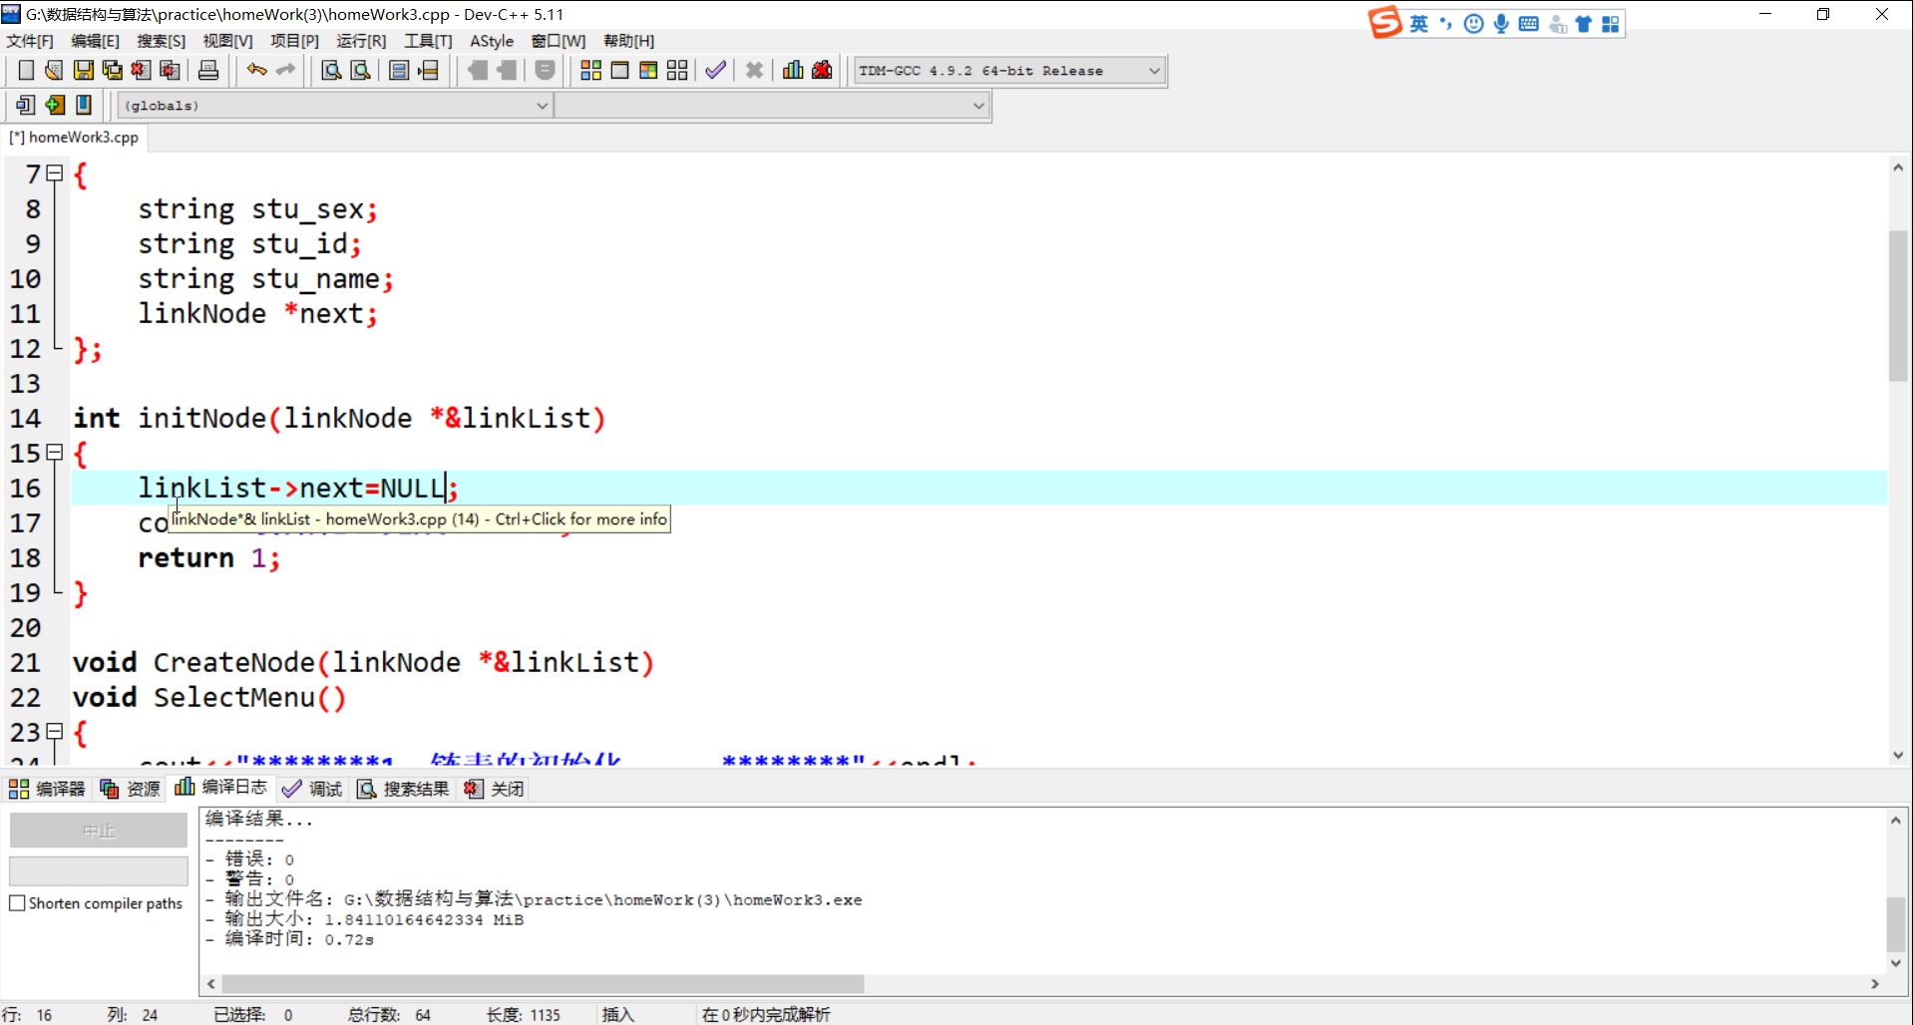Viewport: 1913px width, 1025px height.
Task: Click the Goto function toolbar icon
Action: click(x=399, y=70)
